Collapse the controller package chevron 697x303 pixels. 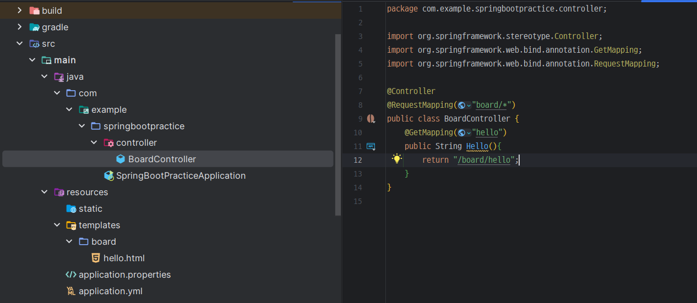pos(94,142)
